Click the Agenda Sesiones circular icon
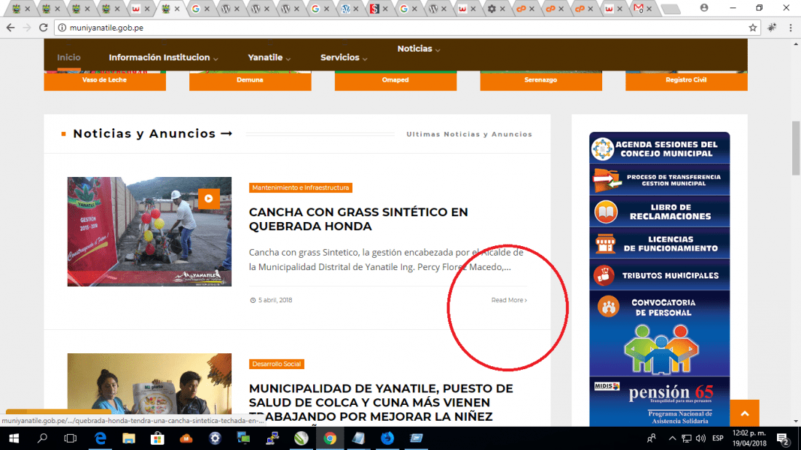The image size is (801, 450). 603,149
